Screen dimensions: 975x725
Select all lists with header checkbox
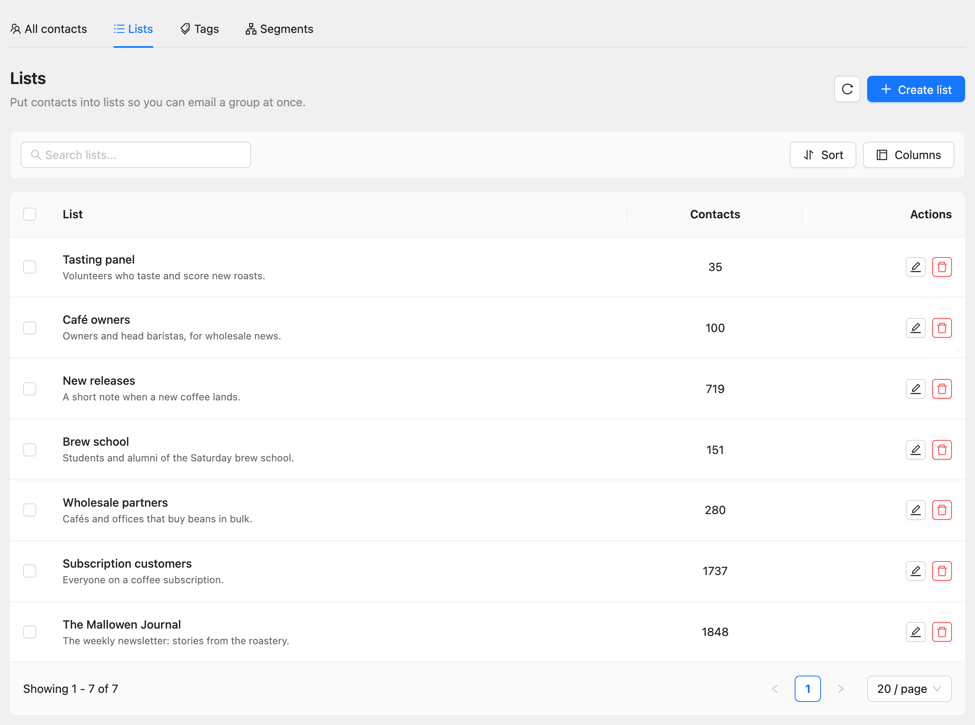[x=29, y=214]
